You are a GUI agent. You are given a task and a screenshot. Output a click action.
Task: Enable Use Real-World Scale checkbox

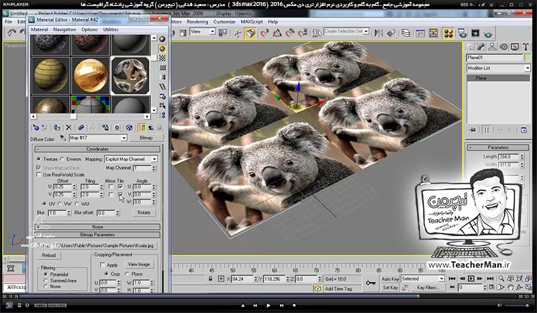pyautogui.click(x=39, y=175)
